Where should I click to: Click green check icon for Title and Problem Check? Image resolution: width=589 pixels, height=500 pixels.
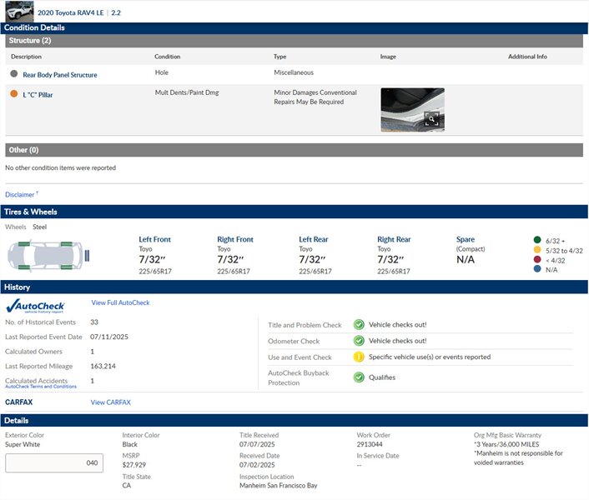(x=359, y=324)
